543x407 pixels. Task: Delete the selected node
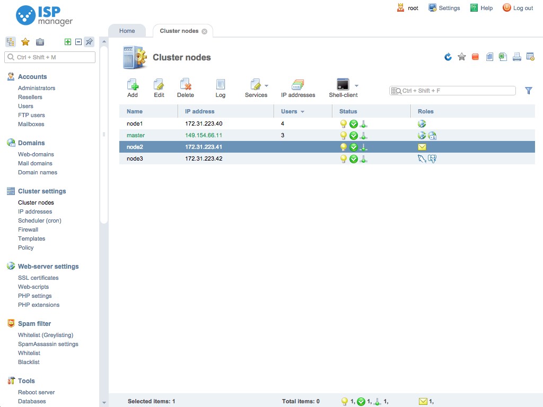(x=186, y=87)
